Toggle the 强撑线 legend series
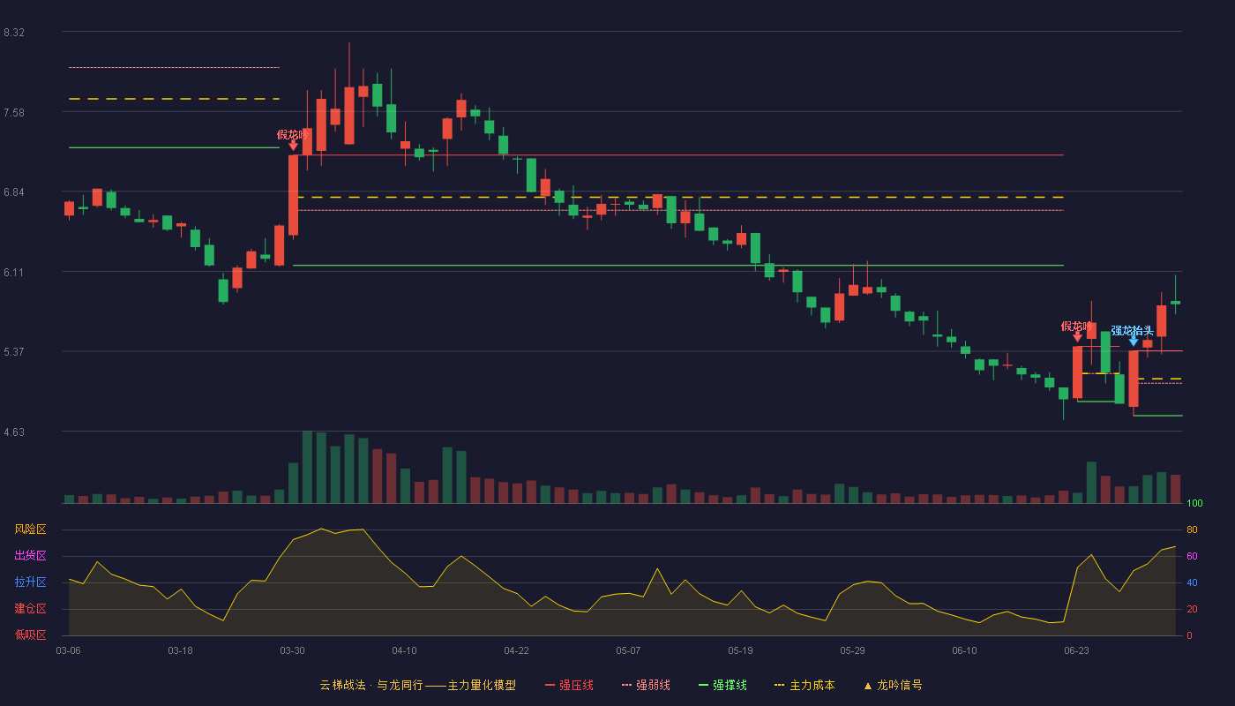1235x706 pixels. 722,685
